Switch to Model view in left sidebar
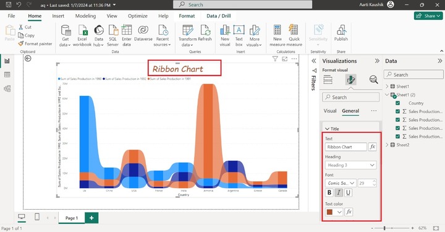 7,88
